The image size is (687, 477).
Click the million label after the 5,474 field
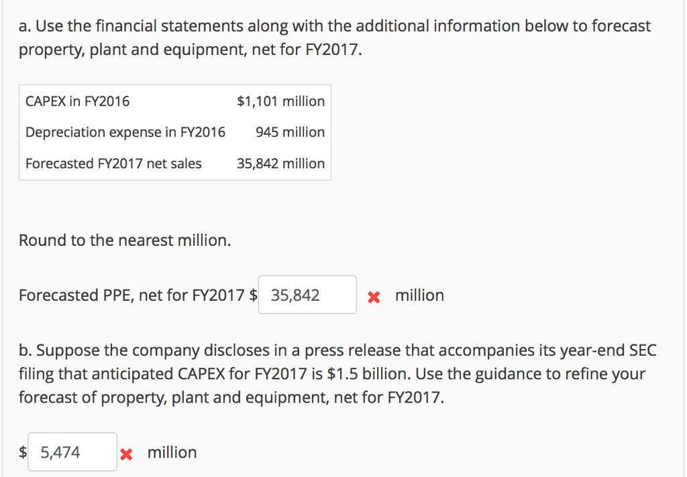click(172, 453)
